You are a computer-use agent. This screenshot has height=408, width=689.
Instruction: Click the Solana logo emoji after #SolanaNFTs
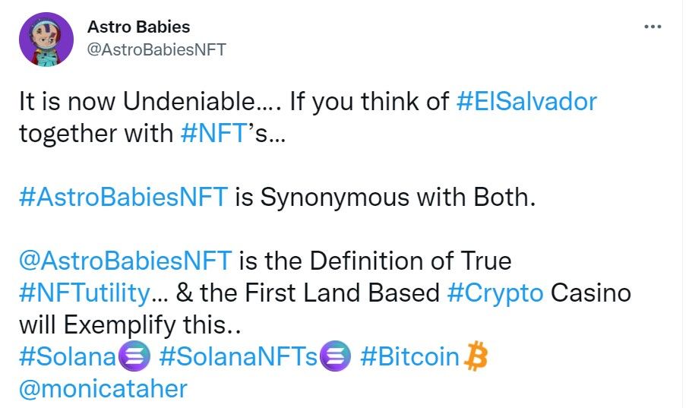click(336, 356)
